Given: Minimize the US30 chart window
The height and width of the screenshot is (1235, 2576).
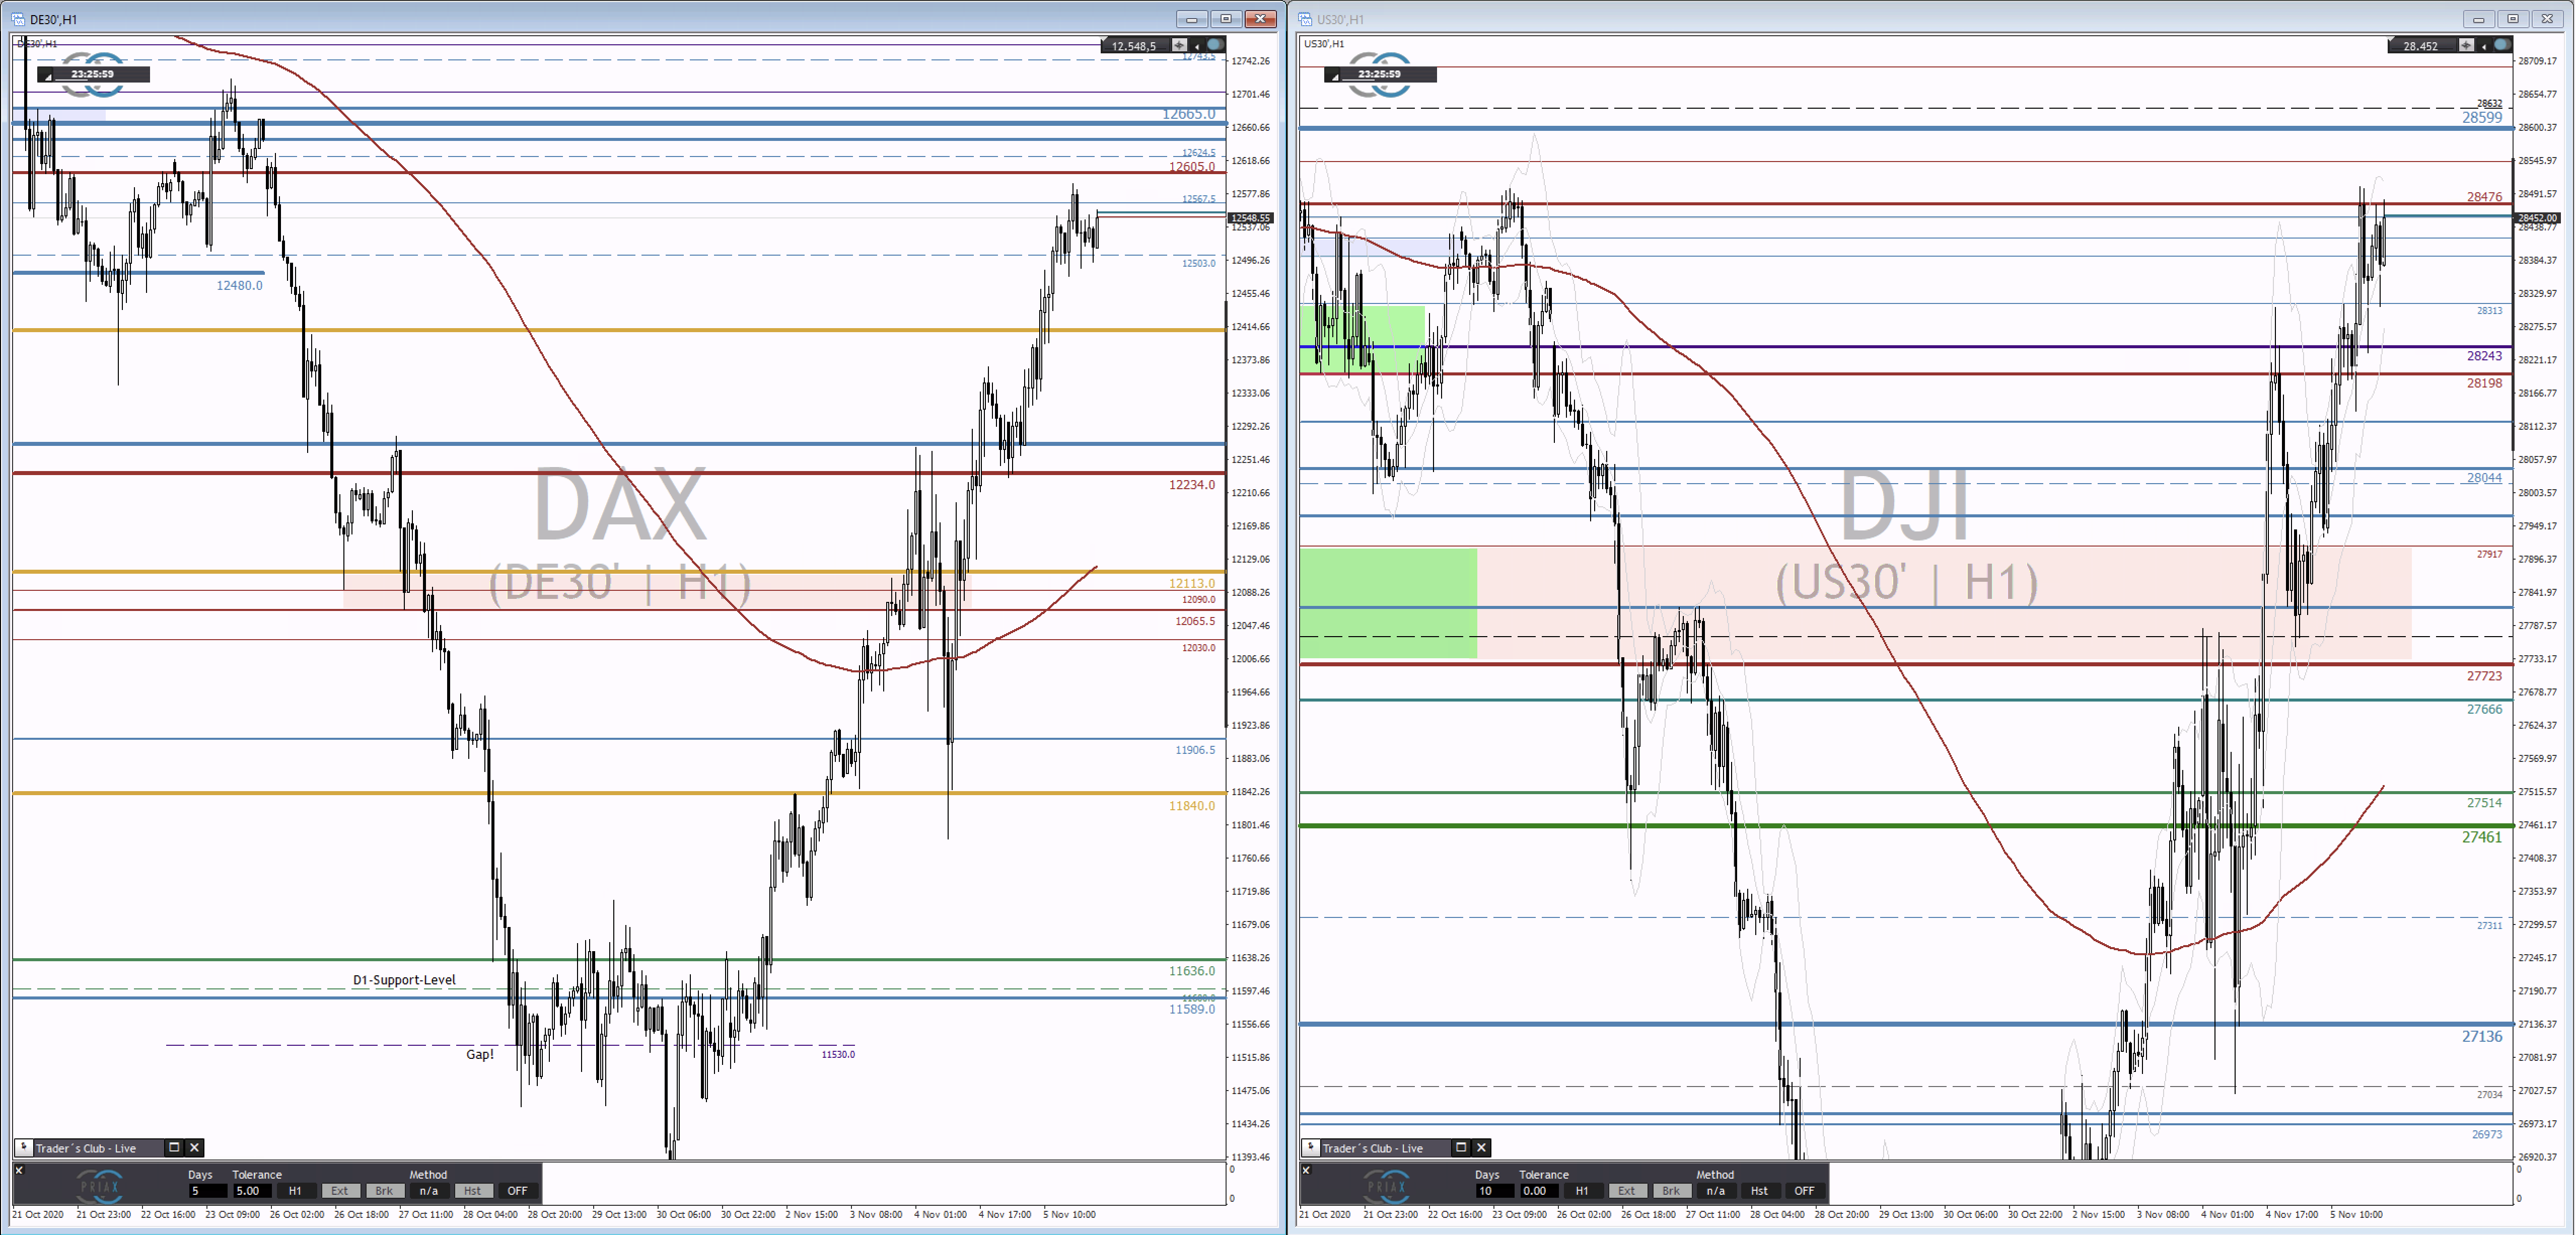Looking at the screenshot, I should (2478, 19).
